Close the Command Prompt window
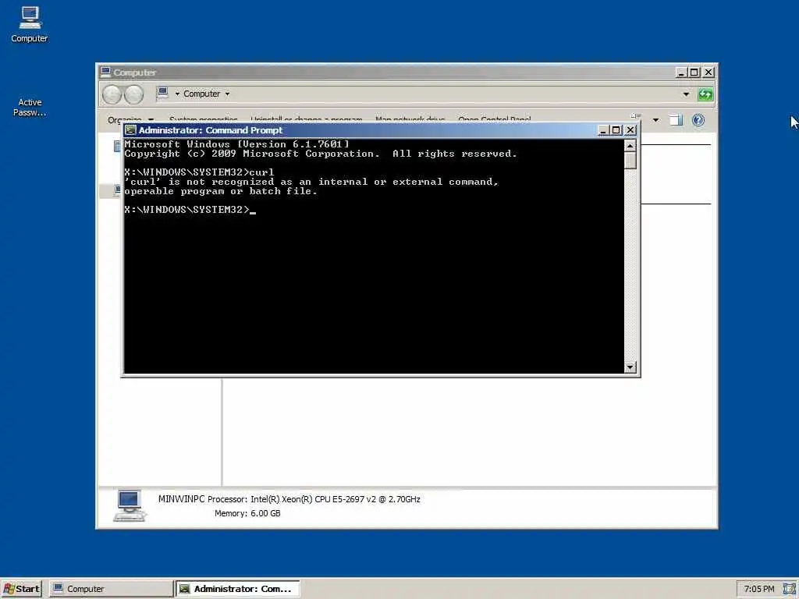Screen dimensions: 799x599 [630, 130]
